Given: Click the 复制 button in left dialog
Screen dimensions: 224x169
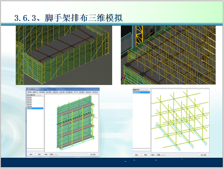Looking at the screenshot, I should click(39, 154).
